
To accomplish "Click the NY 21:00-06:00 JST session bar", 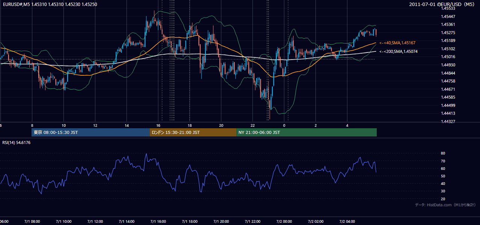I will [x=306, y=132].
